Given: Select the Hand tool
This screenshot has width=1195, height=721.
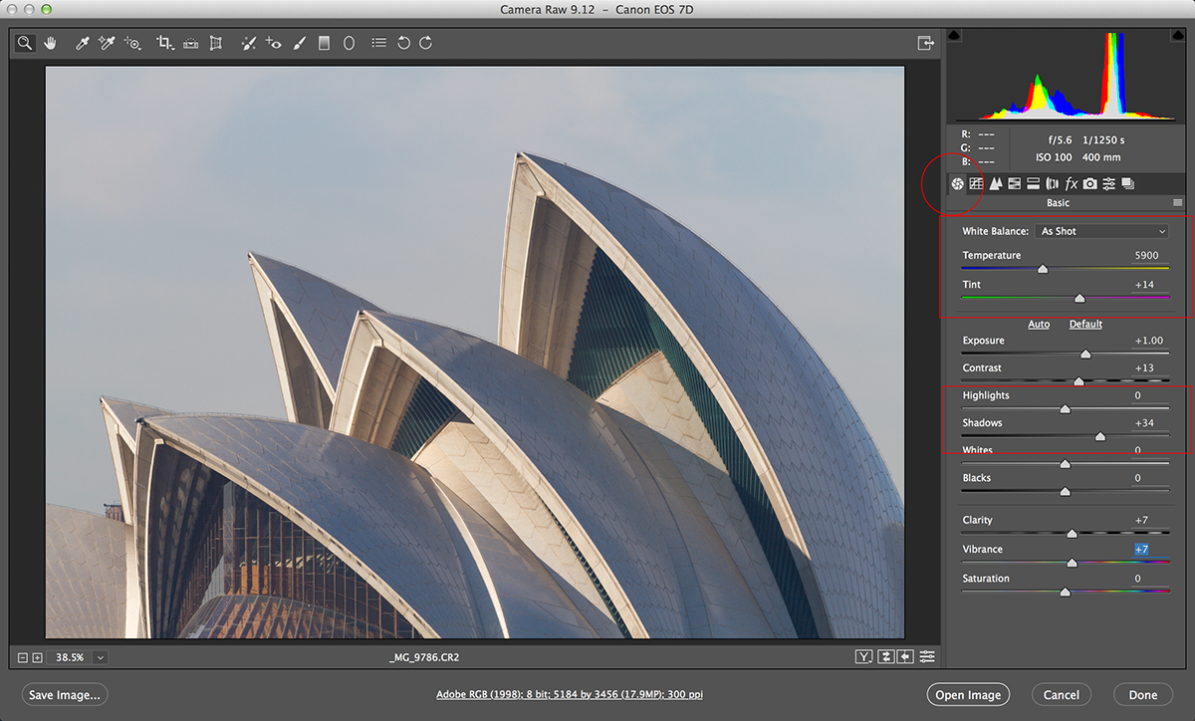Looking at the screenshot, I should coord(50,43).
